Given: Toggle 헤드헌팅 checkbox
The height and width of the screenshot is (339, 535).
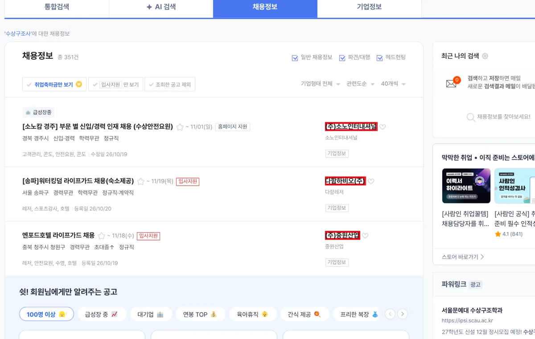Looking at the screenshot, I should click(380, 58).
